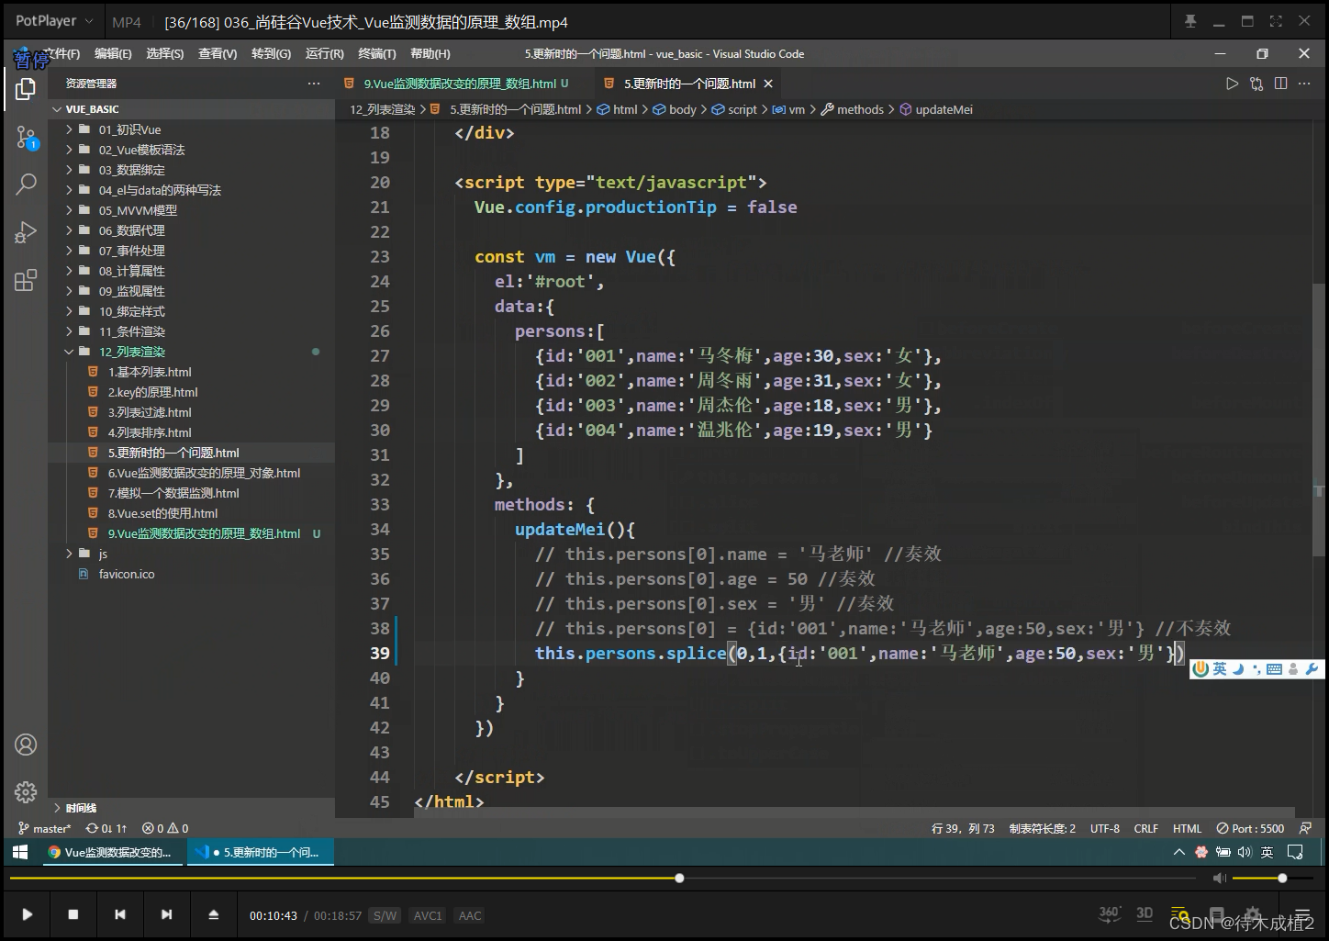The height and width of the screenshot is (941, 1329).
Task: Click master* git branch in status bar
Action: pyautogui.click(x=45, y=828)
